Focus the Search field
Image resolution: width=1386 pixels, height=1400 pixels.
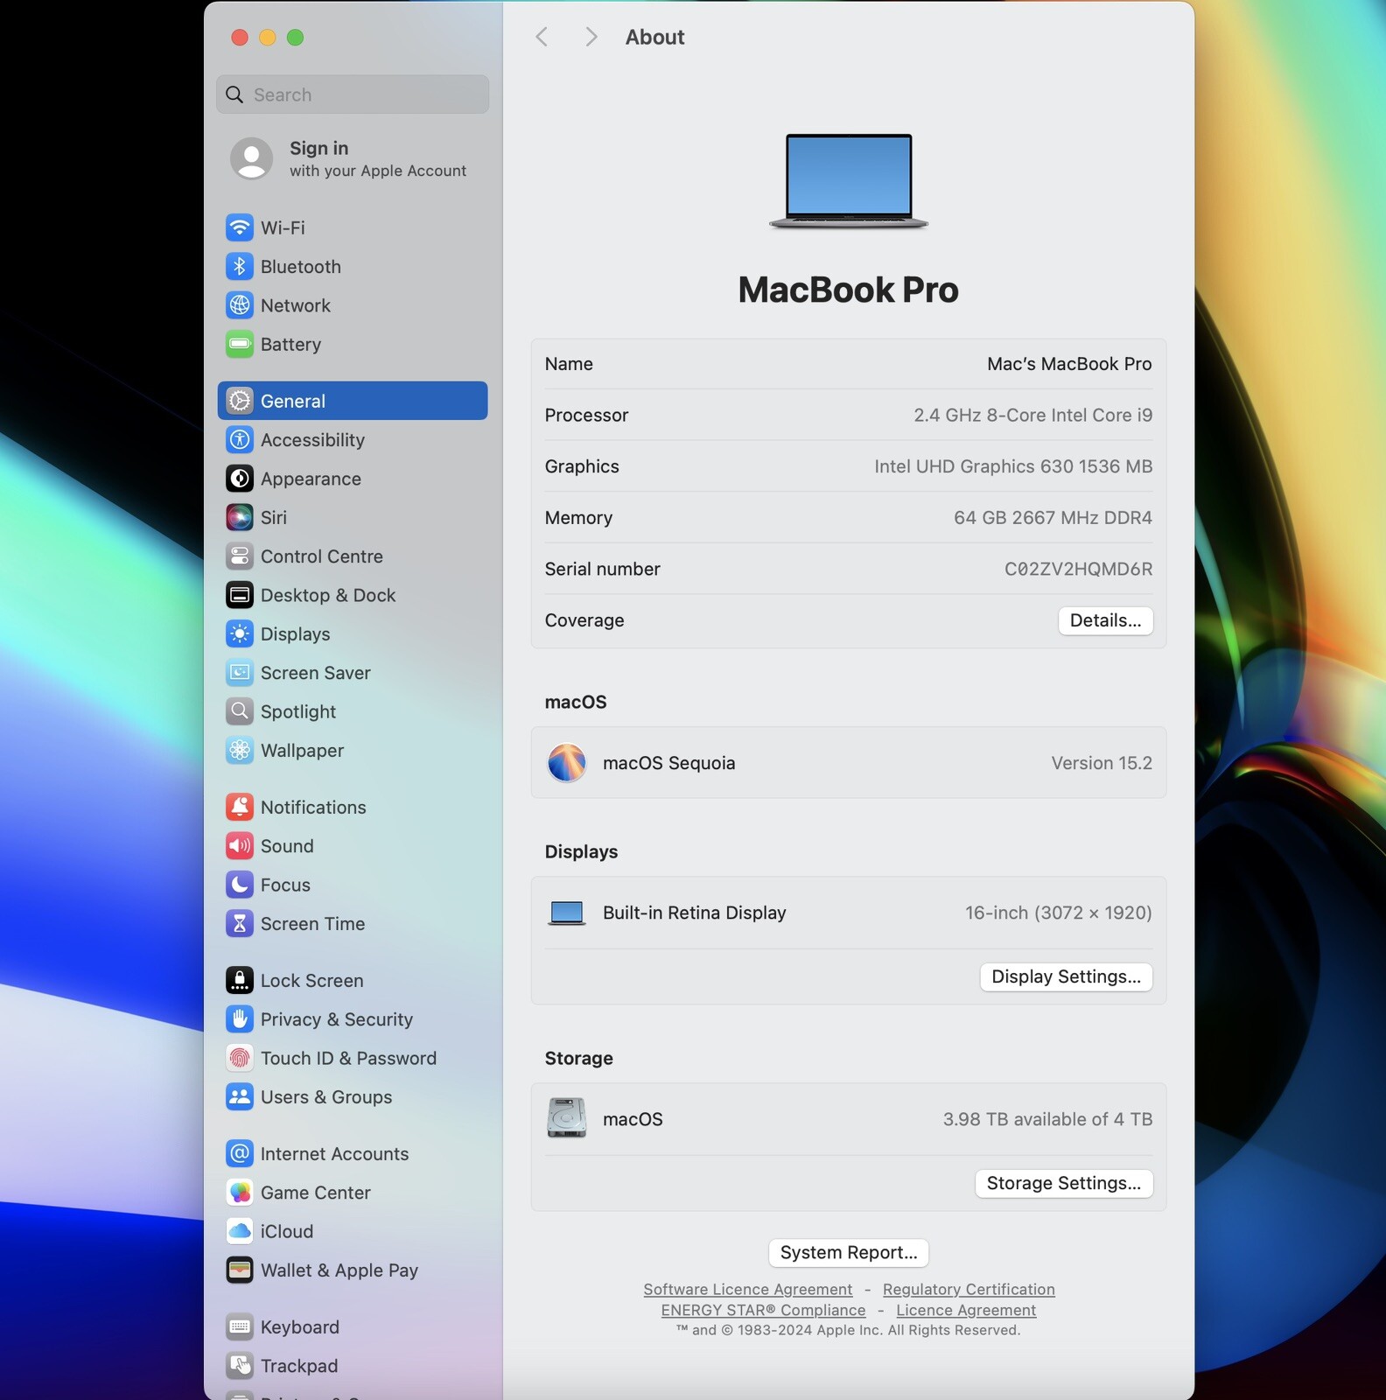353,94
